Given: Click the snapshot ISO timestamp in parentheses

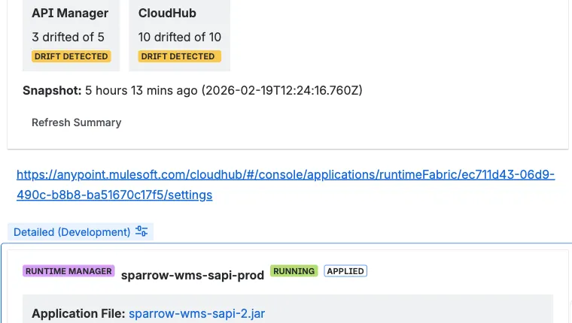Looking at the screenshot, I should click(x=281, y=90).
